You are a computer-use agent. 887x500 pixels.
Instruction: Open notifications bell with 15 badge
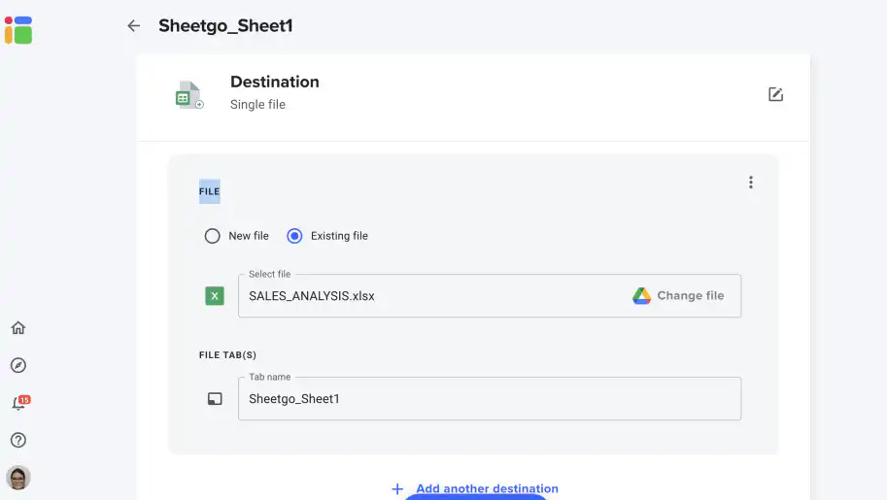click(20, 403)
